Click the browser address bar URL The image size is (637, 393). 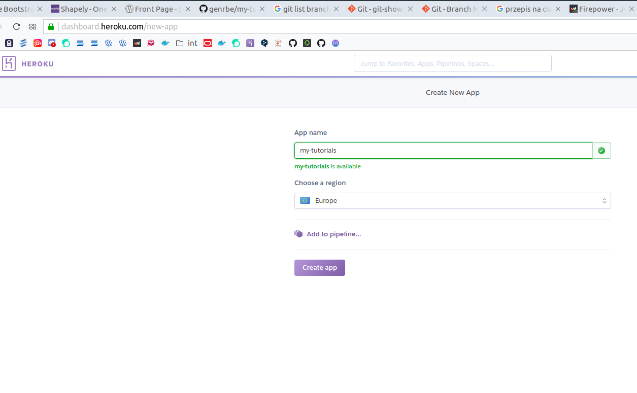tap(120, 27)
